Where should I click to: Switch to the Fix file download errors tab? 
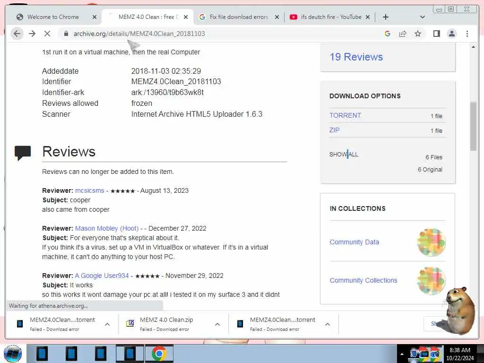pyautogui.click(x=238, y=17)
